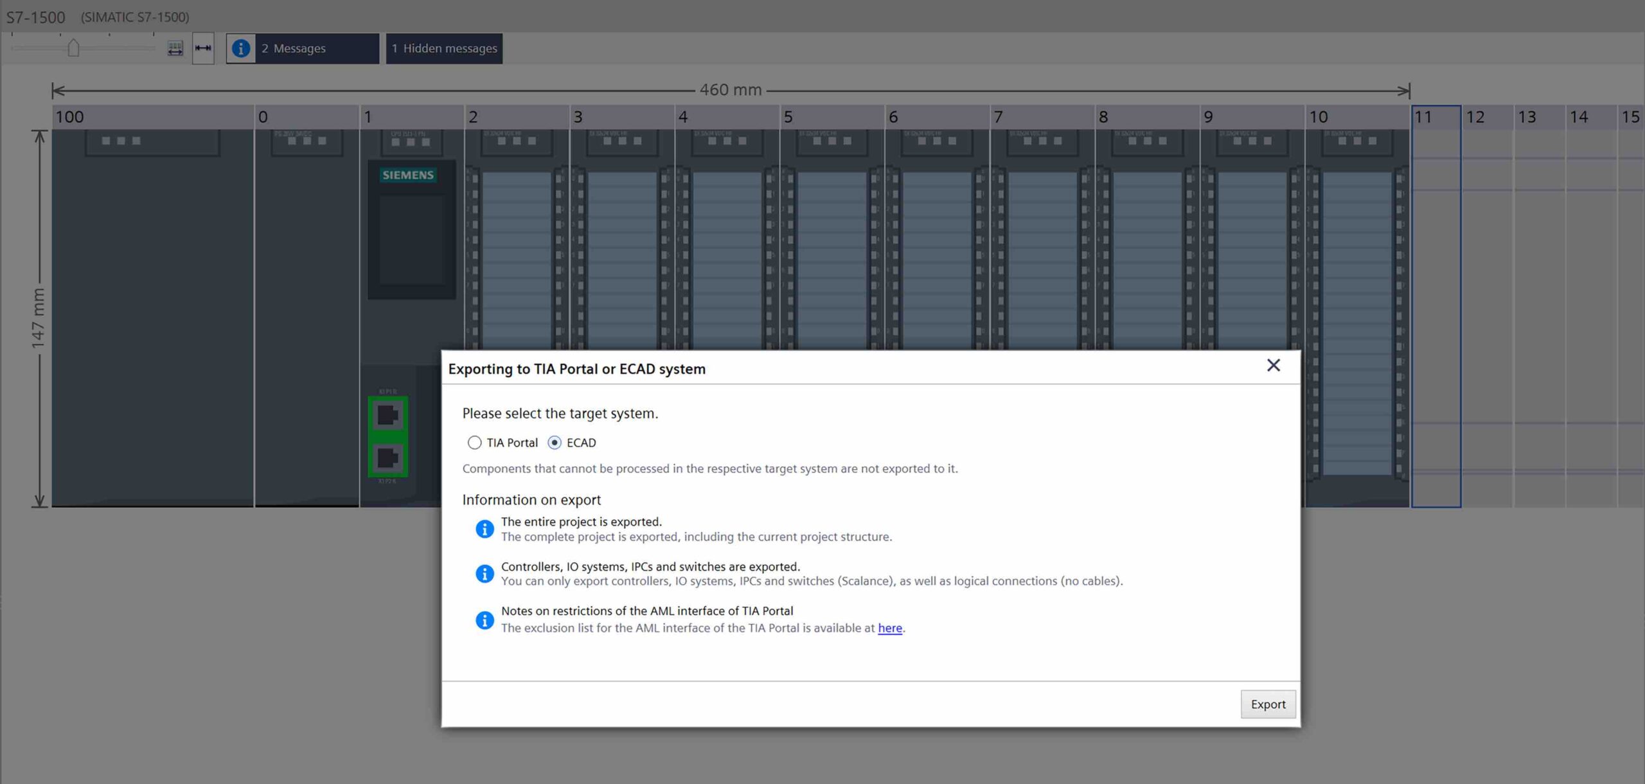The image size is (1645, 784).
Task: Select the module in slot 10
Action: [x=1356, y=257]
